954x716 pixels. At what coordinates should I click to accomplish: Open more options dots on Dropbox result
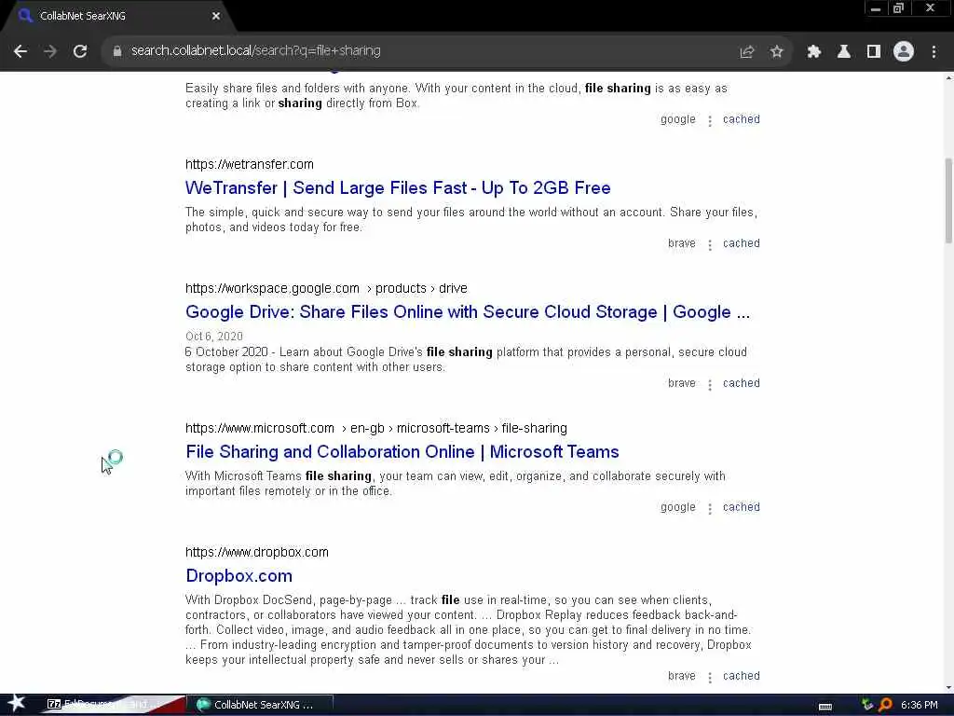click(709, 677)
